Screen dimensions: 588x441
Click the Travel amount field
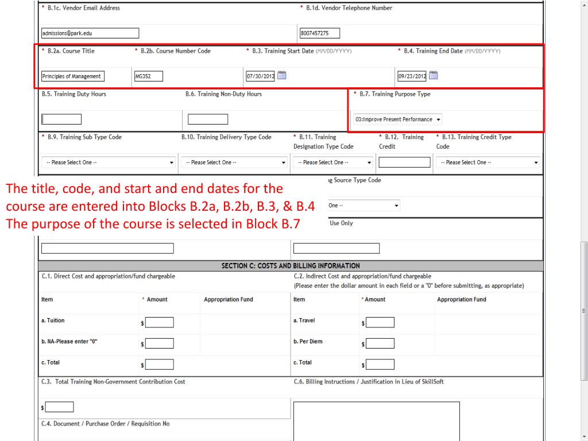[x=380, y=323]
